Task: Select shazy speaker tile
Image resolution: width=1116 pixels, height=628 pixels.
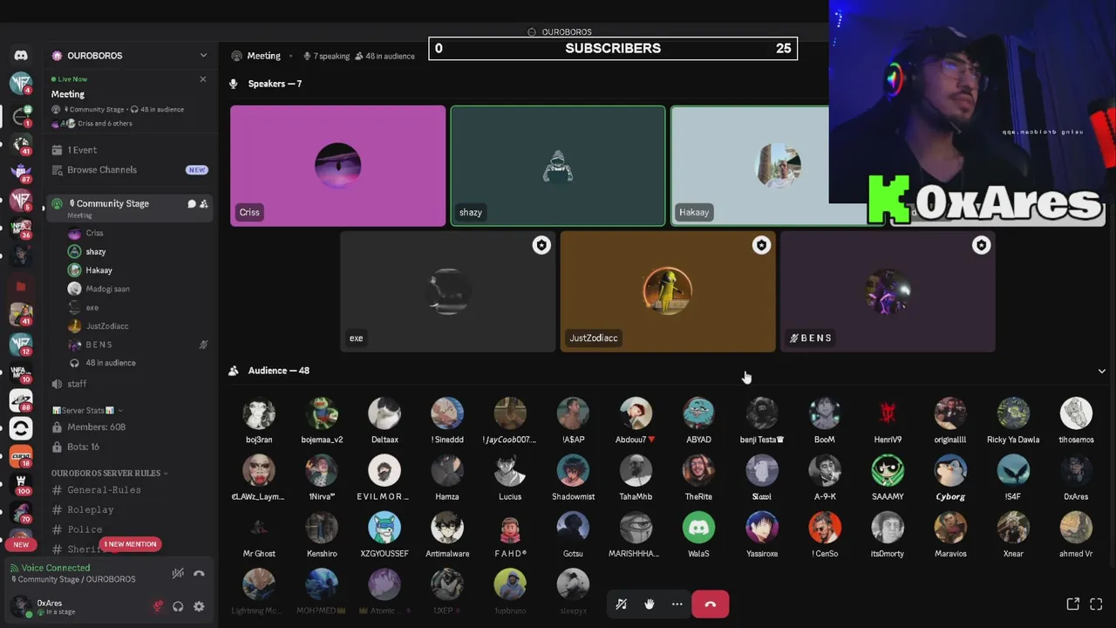Action: pos(558,166)
